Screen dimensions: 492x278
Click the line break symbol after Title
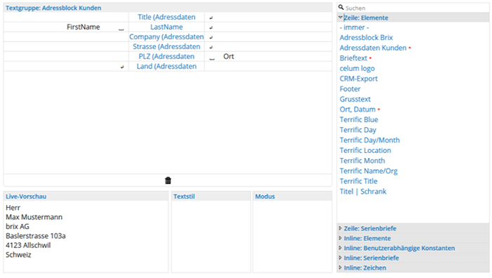(x=211, y=18)
